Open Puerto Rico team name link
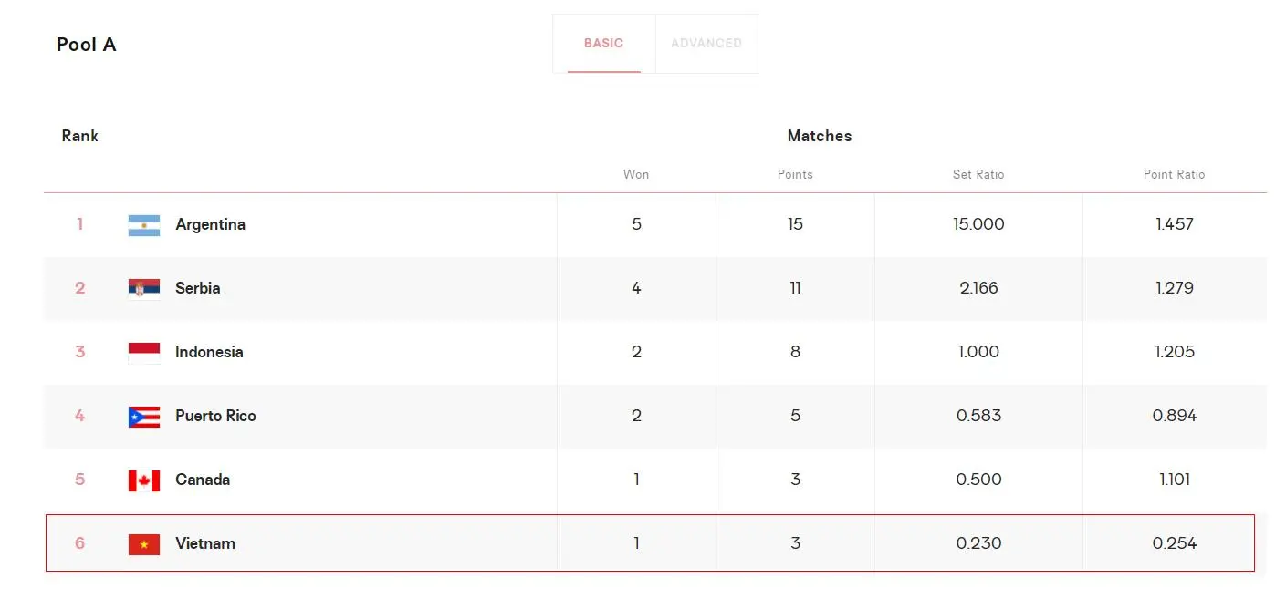The height and width of the screenshot is (599, 1286). tap(215, 416)
